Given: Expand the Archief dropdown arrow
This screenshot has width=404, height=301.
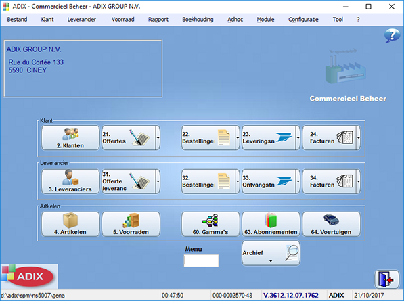Looking at the screenshot, I should pyautogui.click(x=271, y=261).
